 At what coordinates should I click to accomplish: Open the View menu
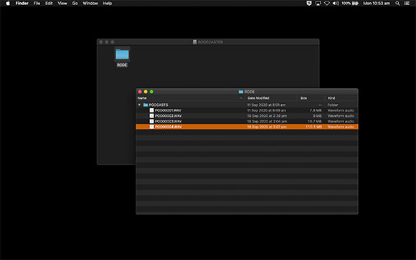(62, 3)
